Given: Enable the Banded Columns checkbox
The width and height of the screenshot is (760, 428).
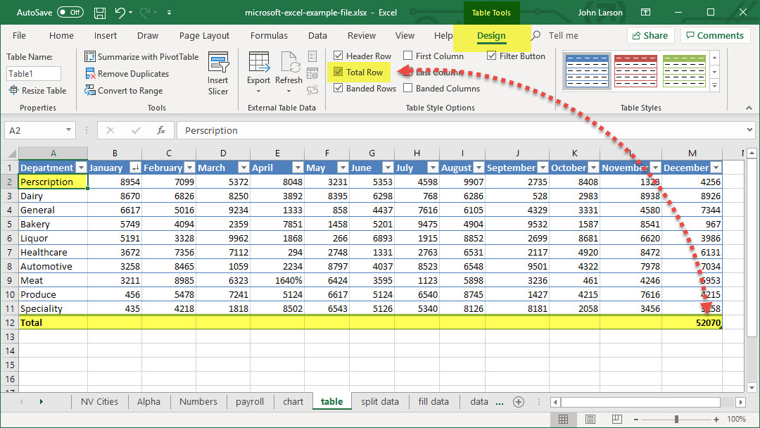Looking at the screenshot, I should (408, 89).
